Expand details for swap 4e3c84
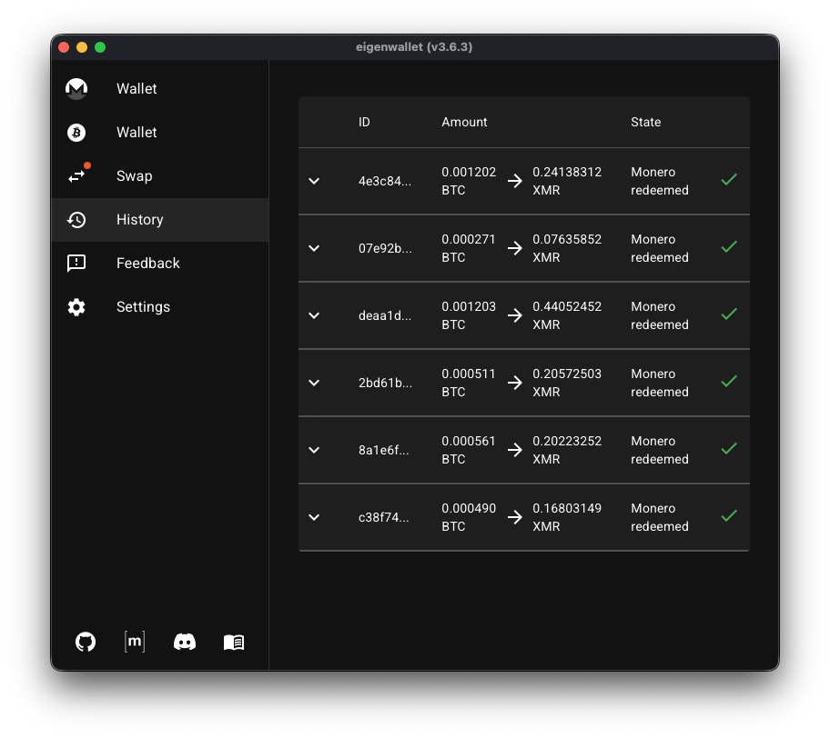This screenshot has height=738, width=830. [313, 181]
